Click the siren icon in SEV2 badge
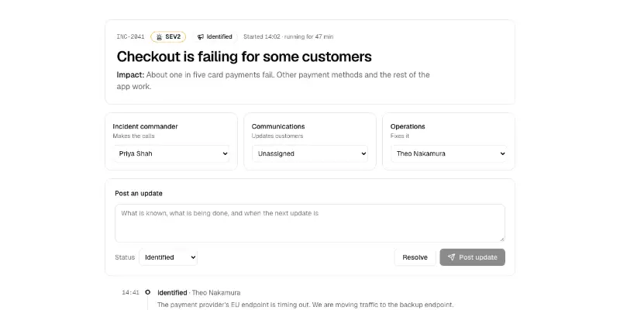620x310 pixels. 160,36
